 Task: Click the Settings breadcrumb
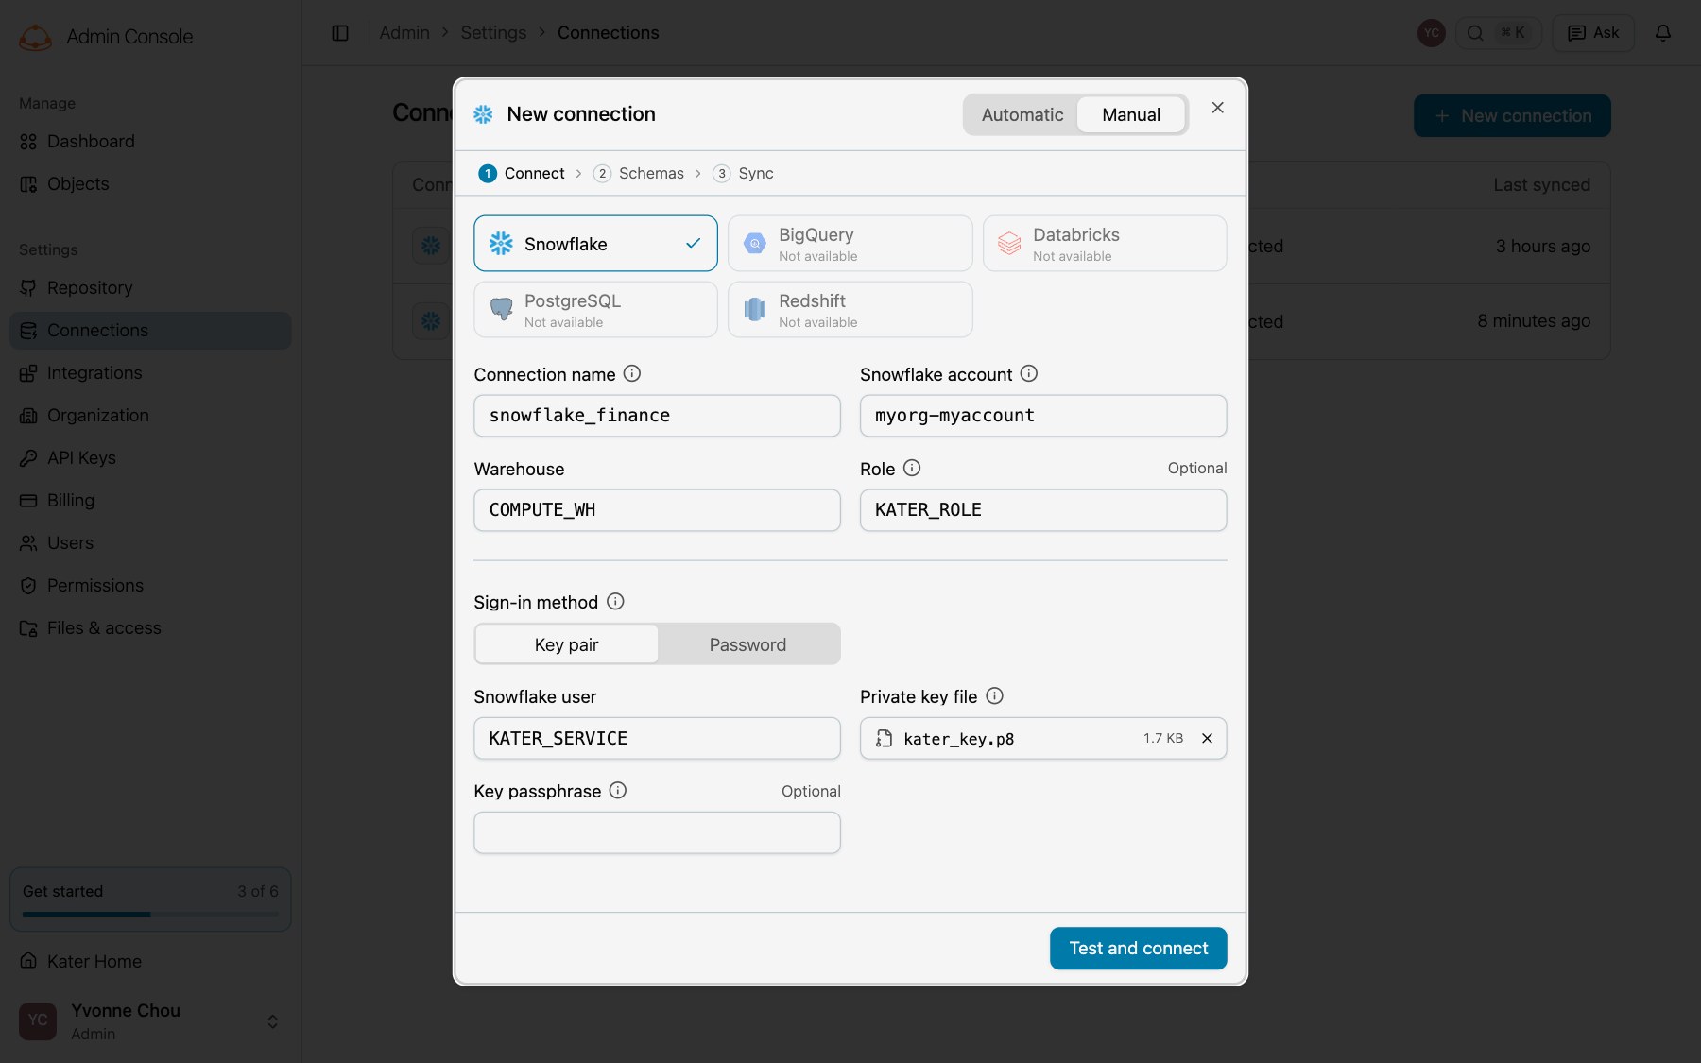coord(493,33)
